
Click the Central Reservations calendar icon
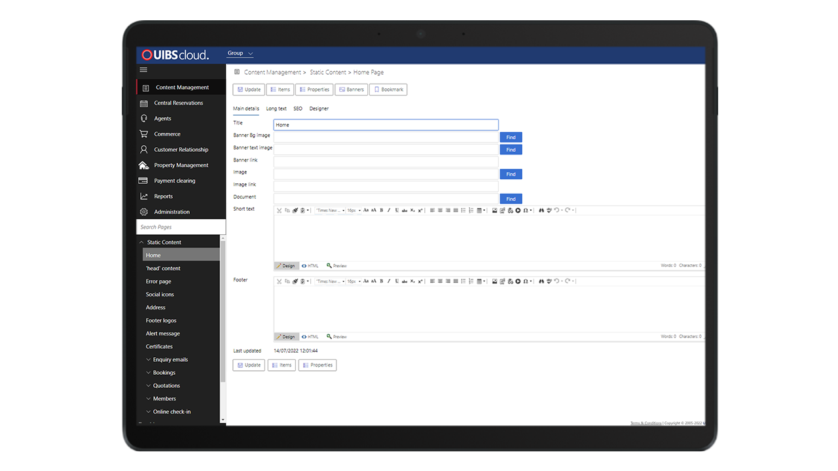coord(144,103)
